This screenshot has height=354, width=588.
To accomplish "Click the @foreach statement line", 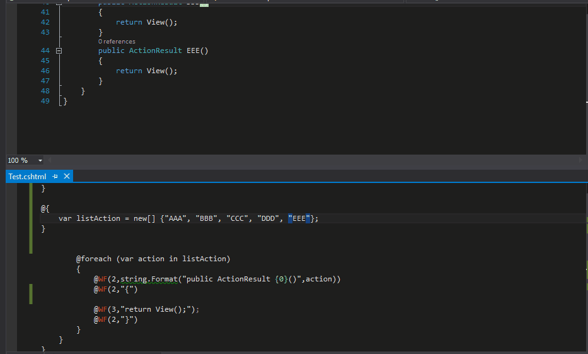I will tap(153, 259).
